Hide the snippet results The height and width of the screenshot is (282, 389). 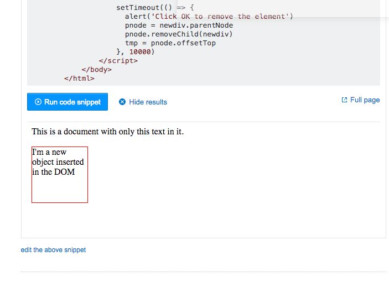143,102
